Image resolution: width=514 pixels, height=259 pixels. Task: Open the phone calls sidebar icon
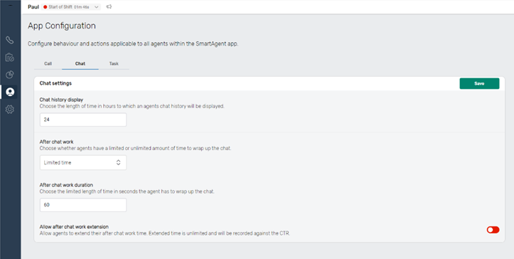tap(10, 41)
